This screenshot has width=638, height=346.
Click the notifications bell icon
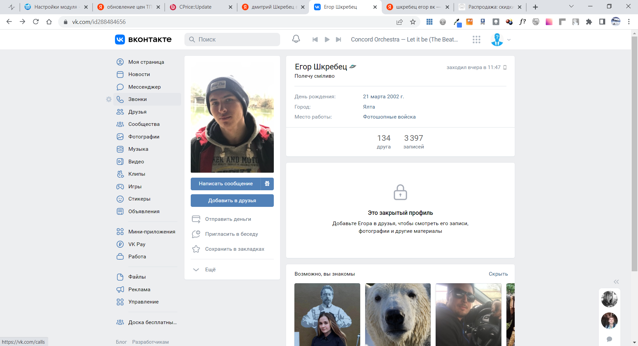(x=296, y=39)
